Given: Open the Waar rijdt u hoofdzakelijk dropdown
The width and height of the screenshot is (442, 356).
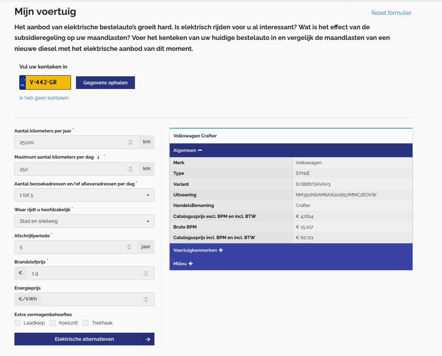Looking at the screenshot, I should (84, 221).
